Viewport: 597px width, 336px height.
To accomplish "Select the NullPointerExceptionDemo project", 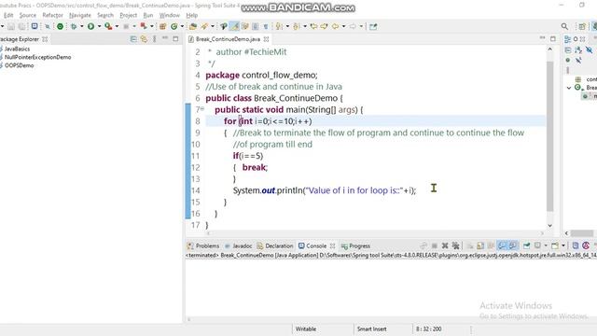I will (x=37, y=57).
